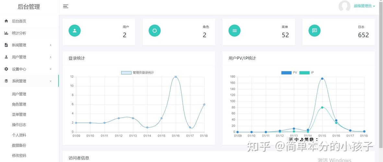Open 用户管理 submenu item under 系统管理
383x162 pixels.
(19, 94)
